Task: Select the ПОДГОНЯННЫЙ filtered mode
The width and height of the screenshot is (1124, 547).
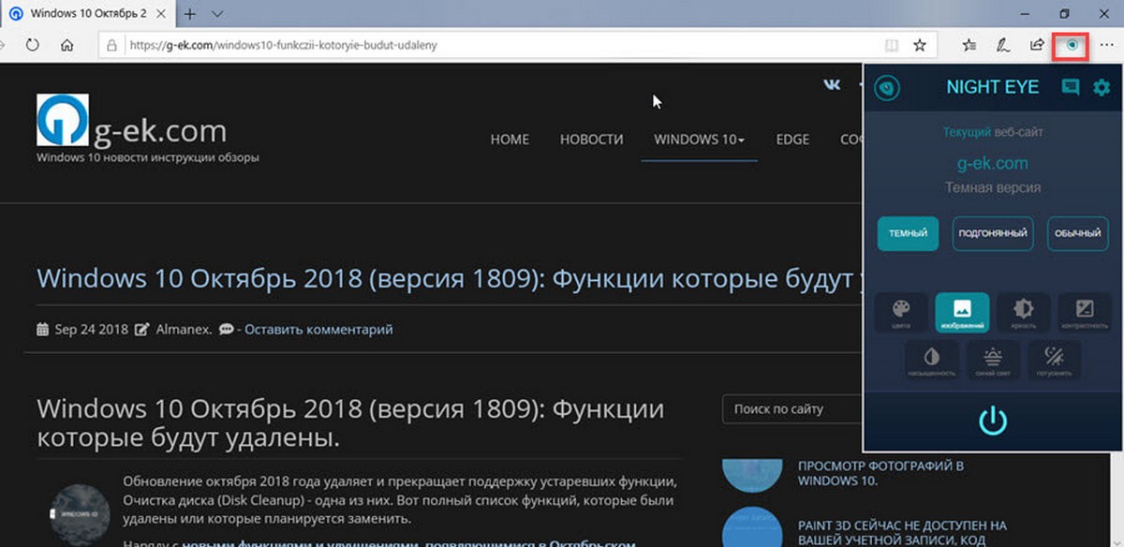Action: [x=993, y=233]
